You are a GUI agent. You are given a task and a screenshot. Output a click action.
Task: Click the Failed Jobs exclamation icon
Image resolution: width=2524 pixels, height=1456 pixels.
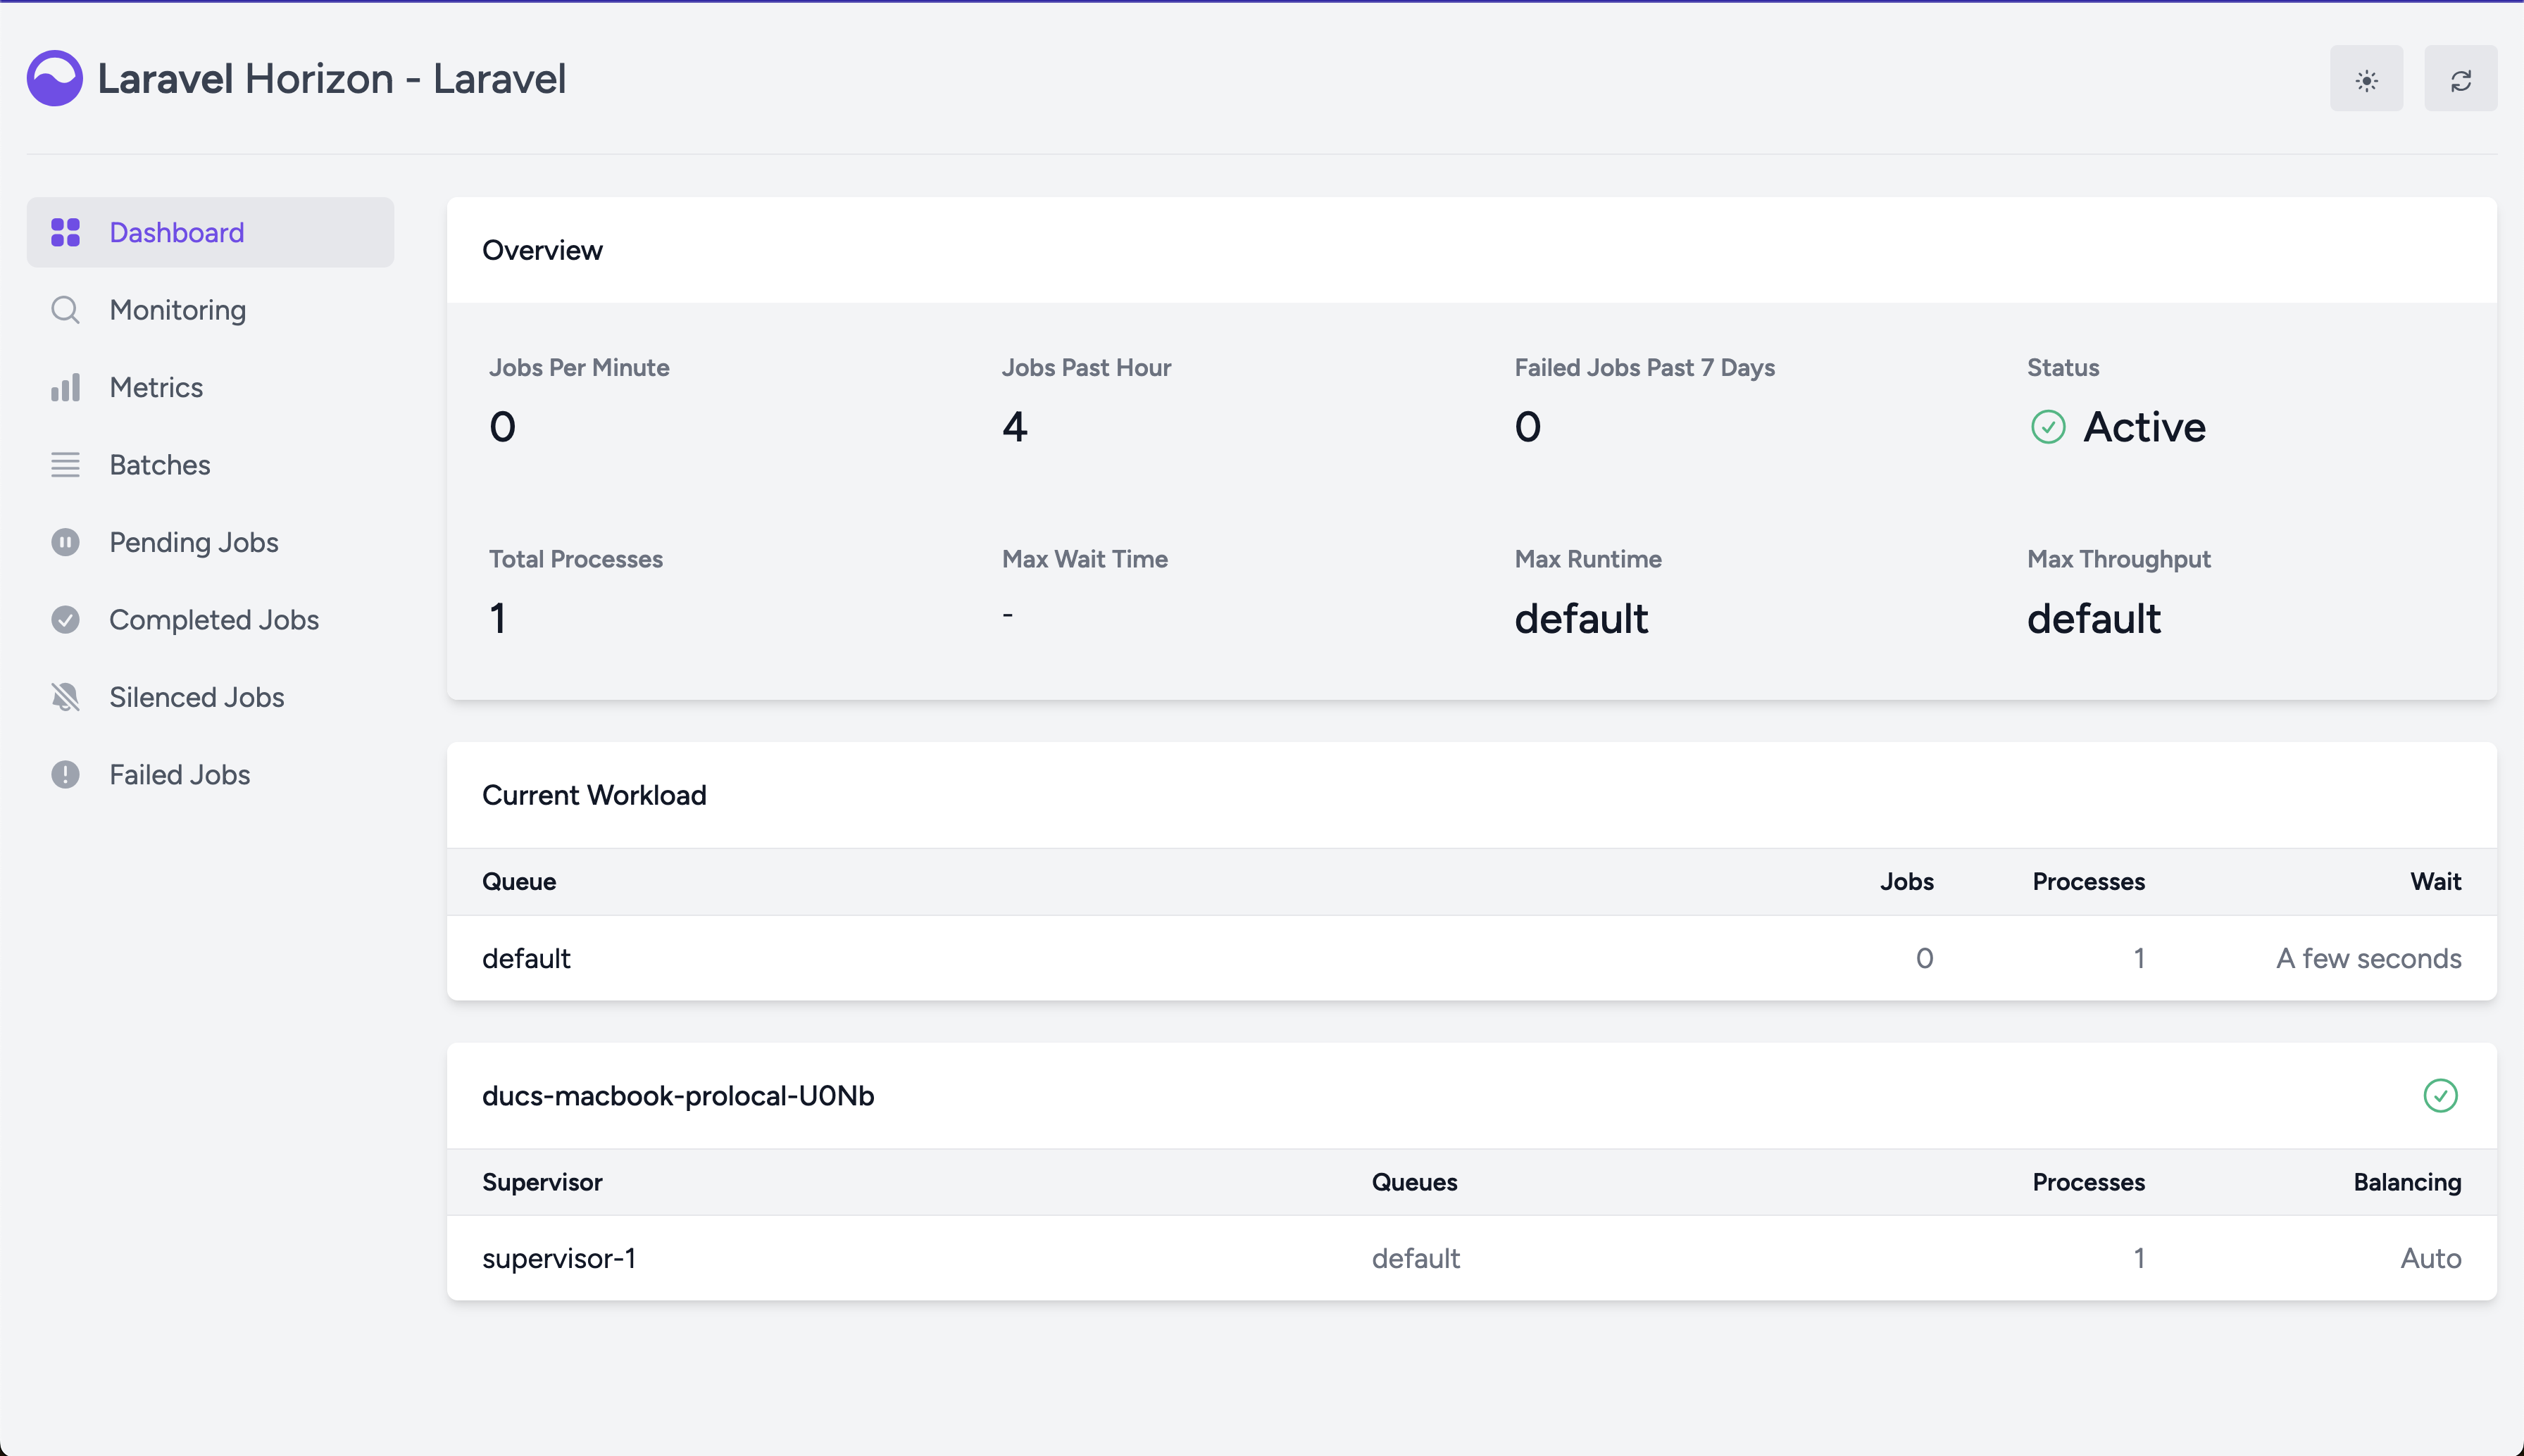[65, 775]
